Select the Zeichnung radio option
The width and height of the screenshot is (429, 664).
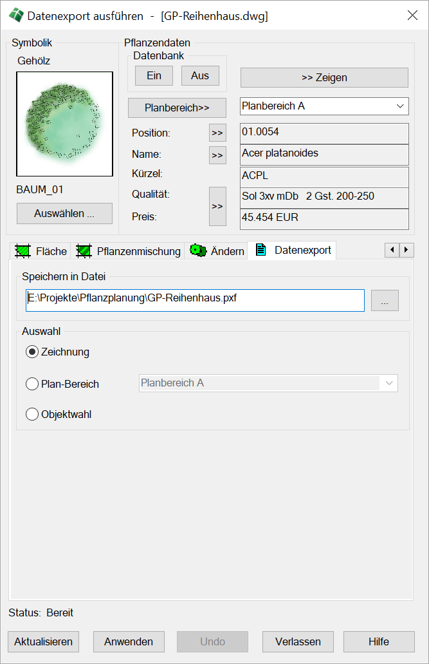32,352
